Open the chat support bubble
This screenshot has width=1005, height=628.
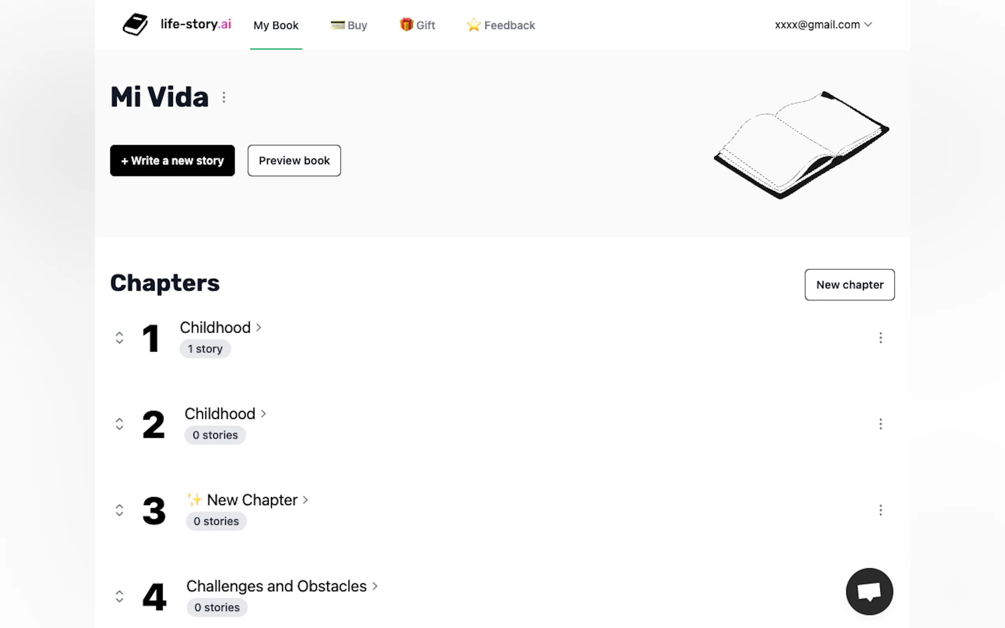point(869,592)
